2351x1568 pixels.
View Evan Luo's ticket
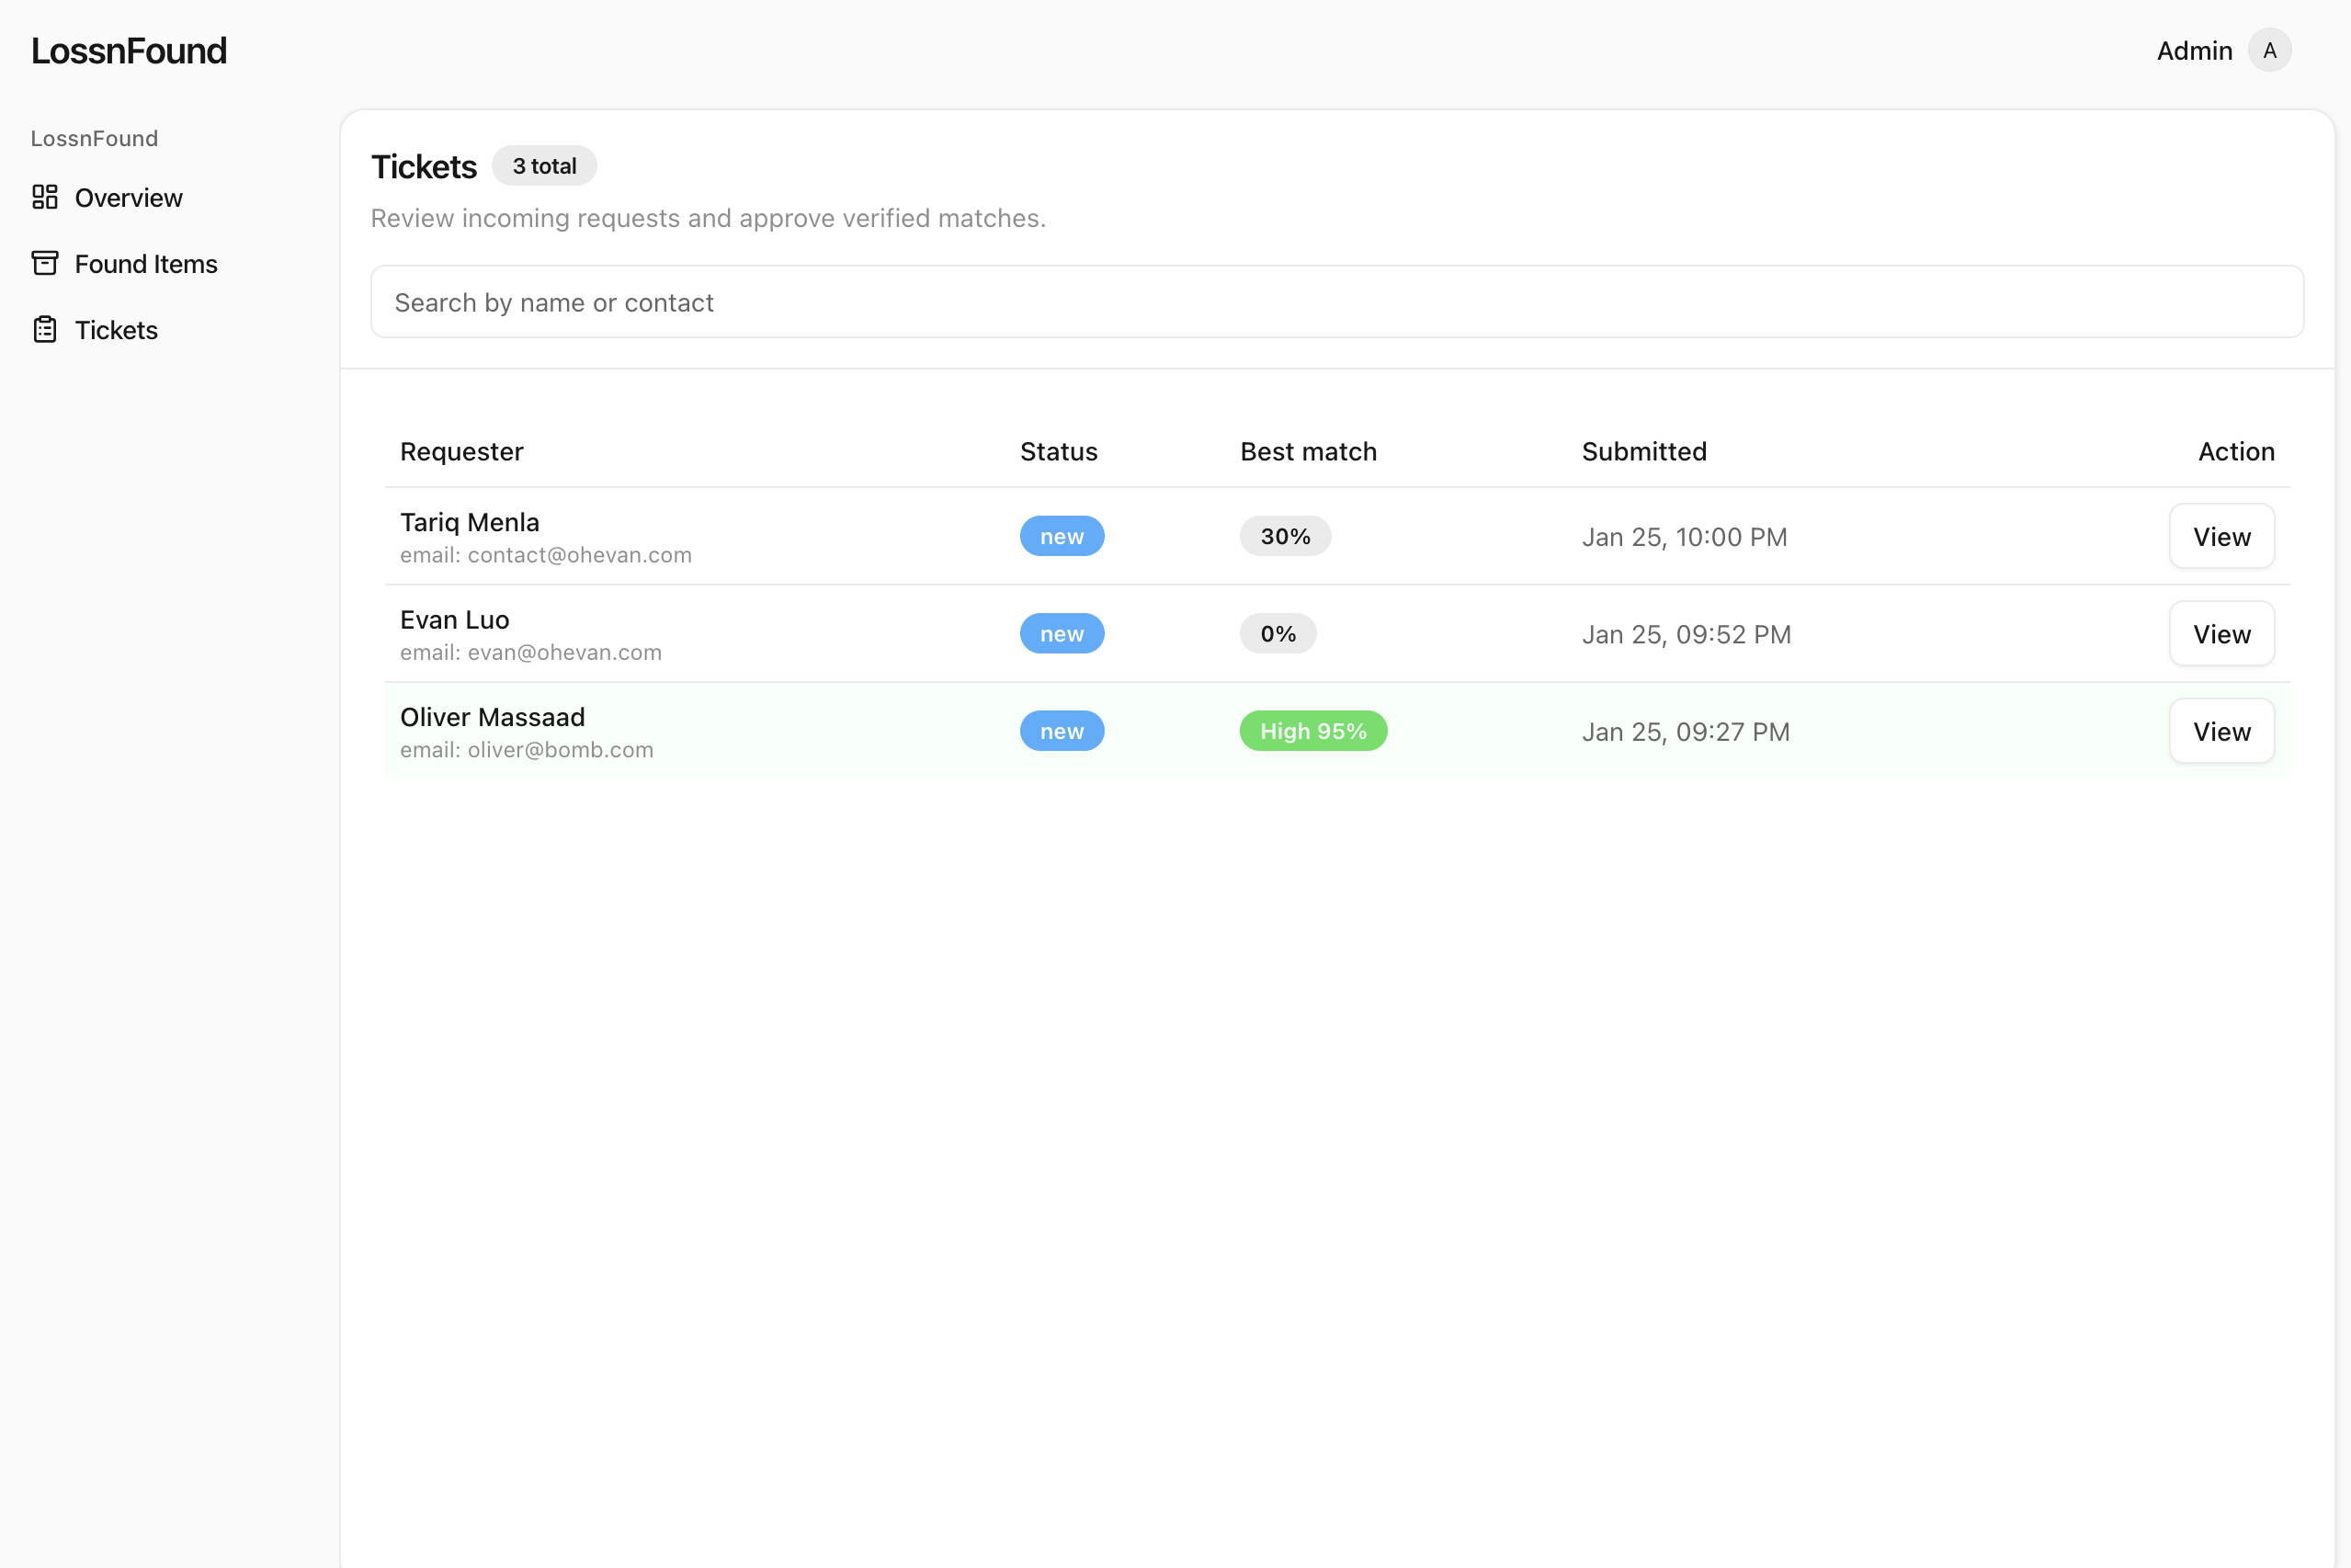[2221, 634]
